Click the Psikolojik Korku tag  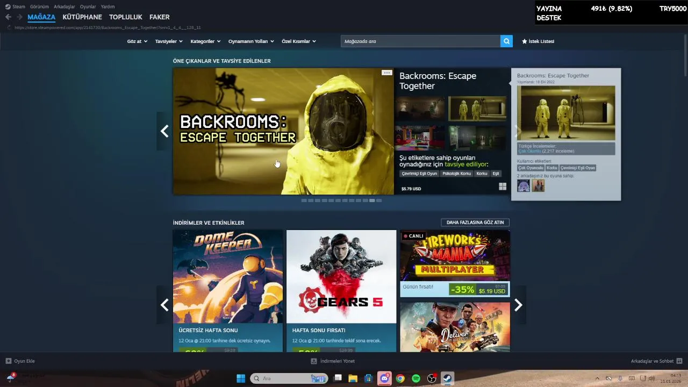tap(457, 174)
